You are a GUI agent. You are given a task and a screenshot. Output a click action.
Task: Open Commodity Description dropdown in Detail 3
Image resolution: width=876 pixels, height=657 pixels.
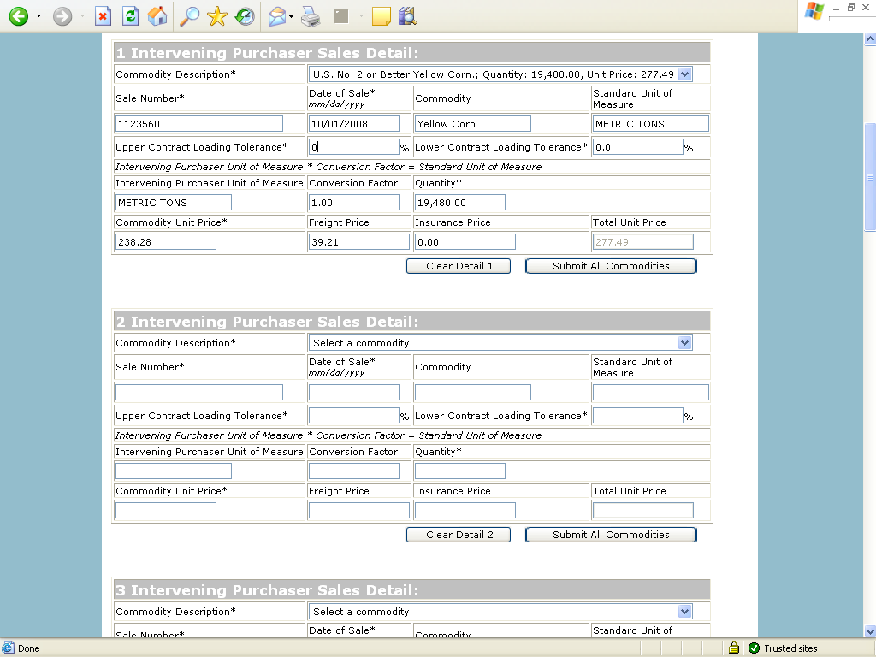(x=684, y=612)
